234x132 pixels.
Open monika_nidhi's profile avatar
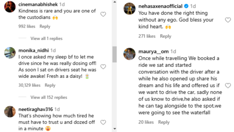coord(10,53)
